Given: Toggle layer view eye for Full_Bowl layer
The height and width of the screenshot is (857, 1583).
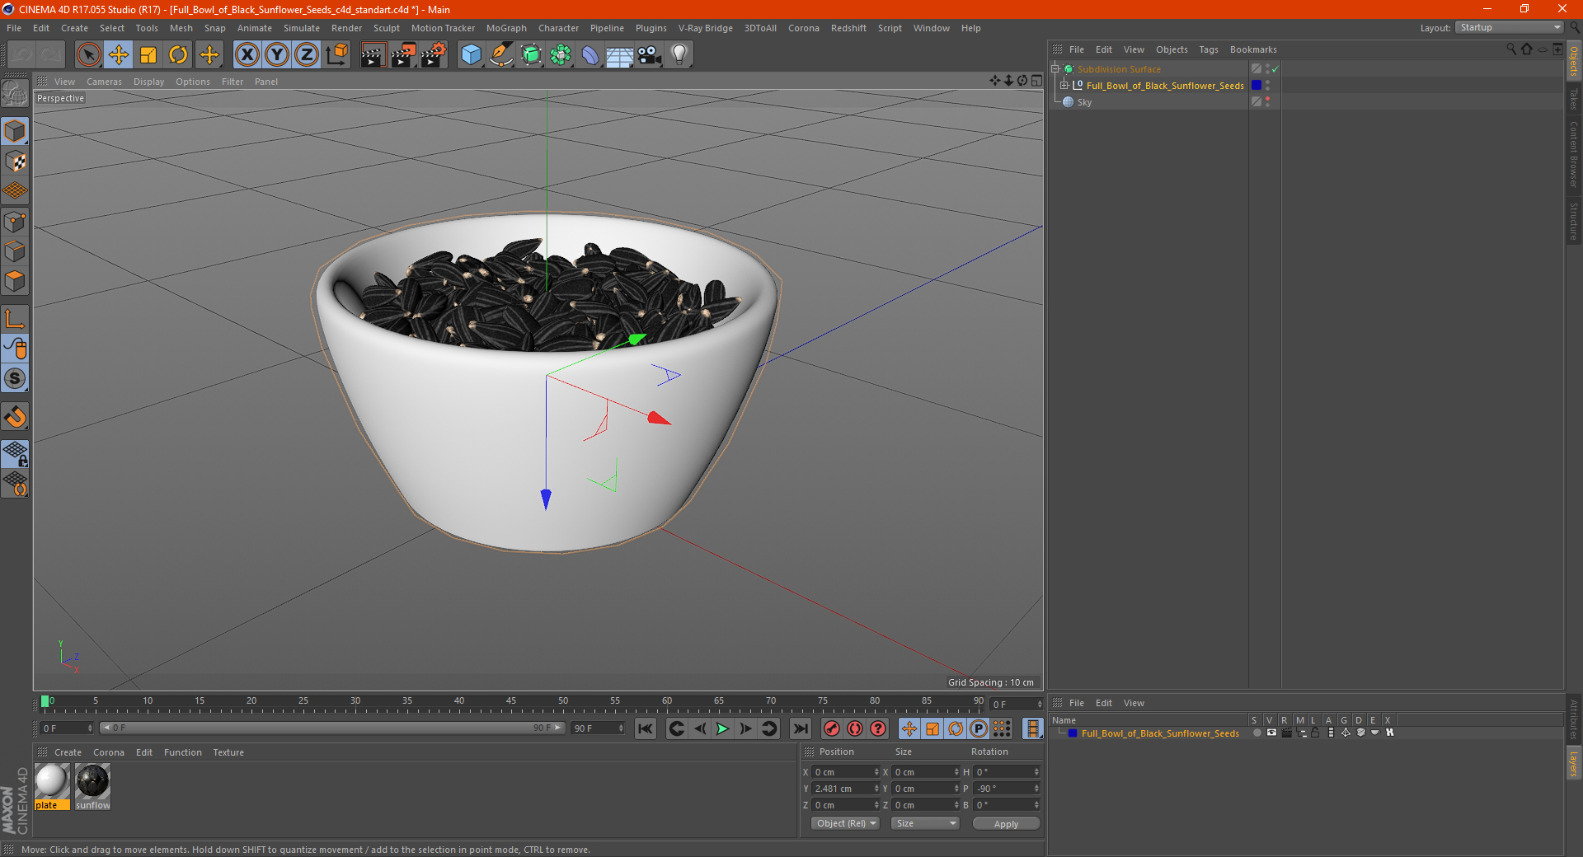Looking at the screenshot, I should (1271, 733).
